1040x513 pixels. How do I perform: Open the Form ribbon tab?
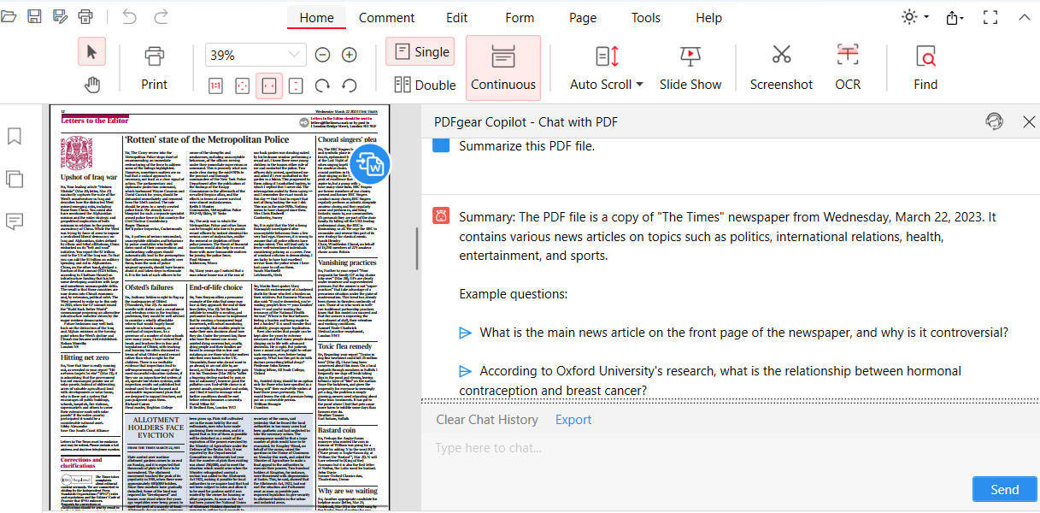(x=519, y=17)
